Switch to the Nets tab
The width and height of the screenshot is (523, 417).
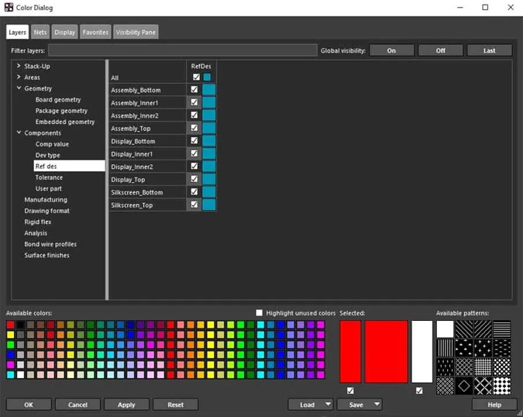40,32
